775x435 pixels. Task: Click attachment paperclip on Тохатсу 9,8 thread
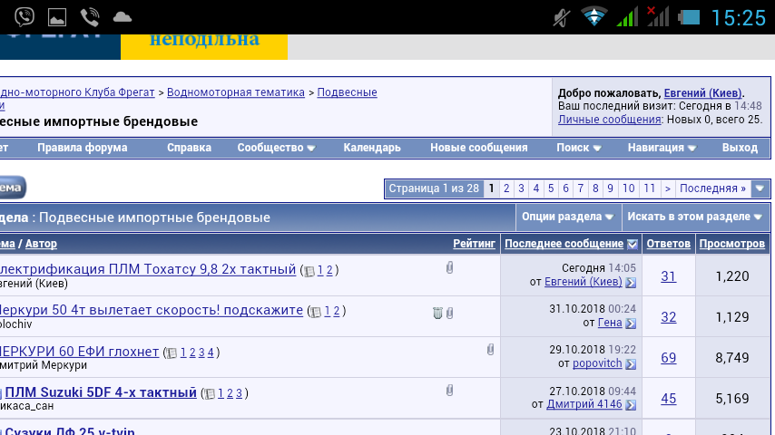pos(449,267)
